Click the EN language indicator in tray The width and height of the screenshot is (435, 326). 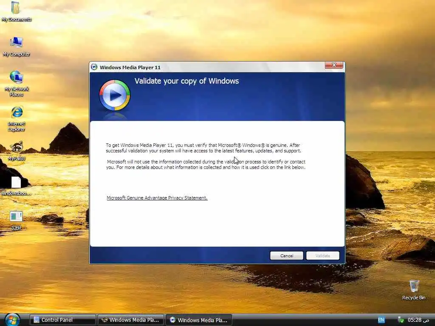[x=381, y=320]
